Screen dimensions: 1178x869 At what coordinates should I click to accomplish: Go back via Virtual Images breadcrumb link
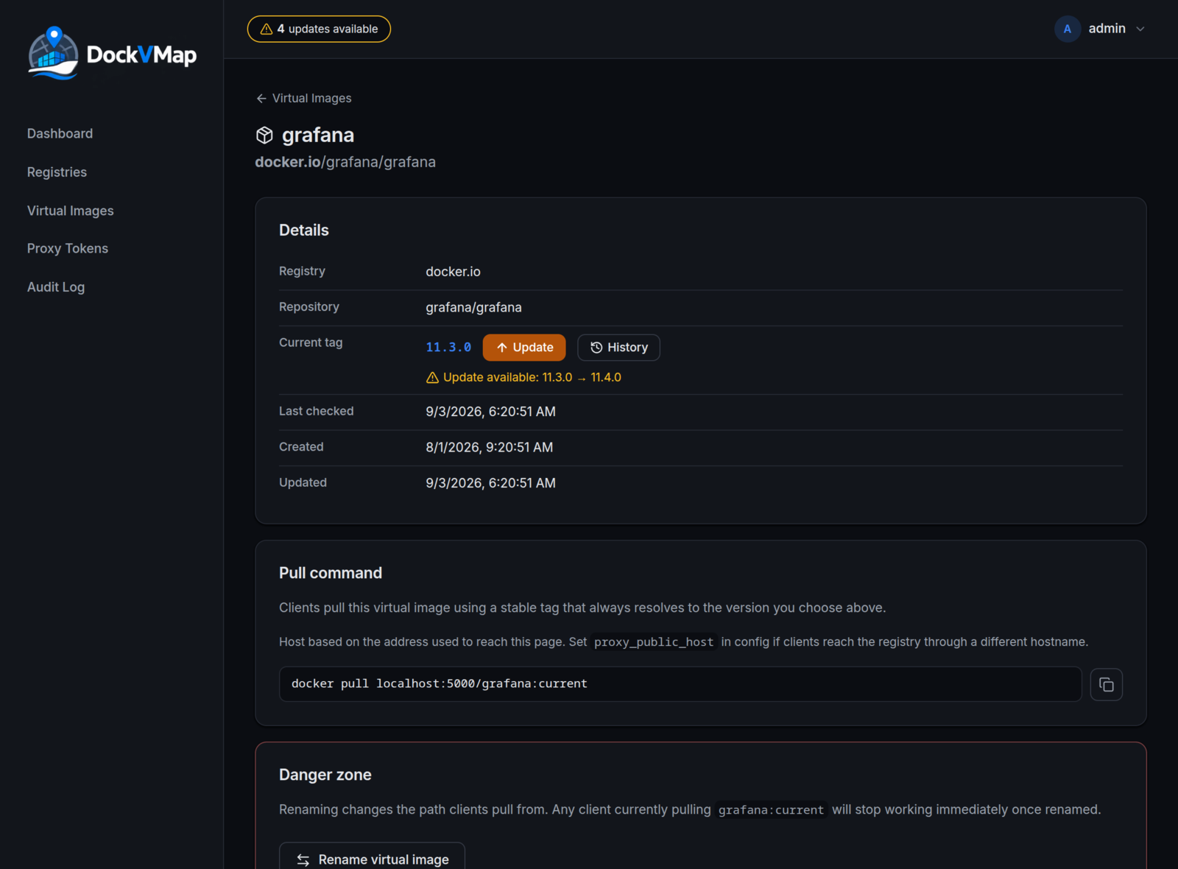(x=303, y=98)
